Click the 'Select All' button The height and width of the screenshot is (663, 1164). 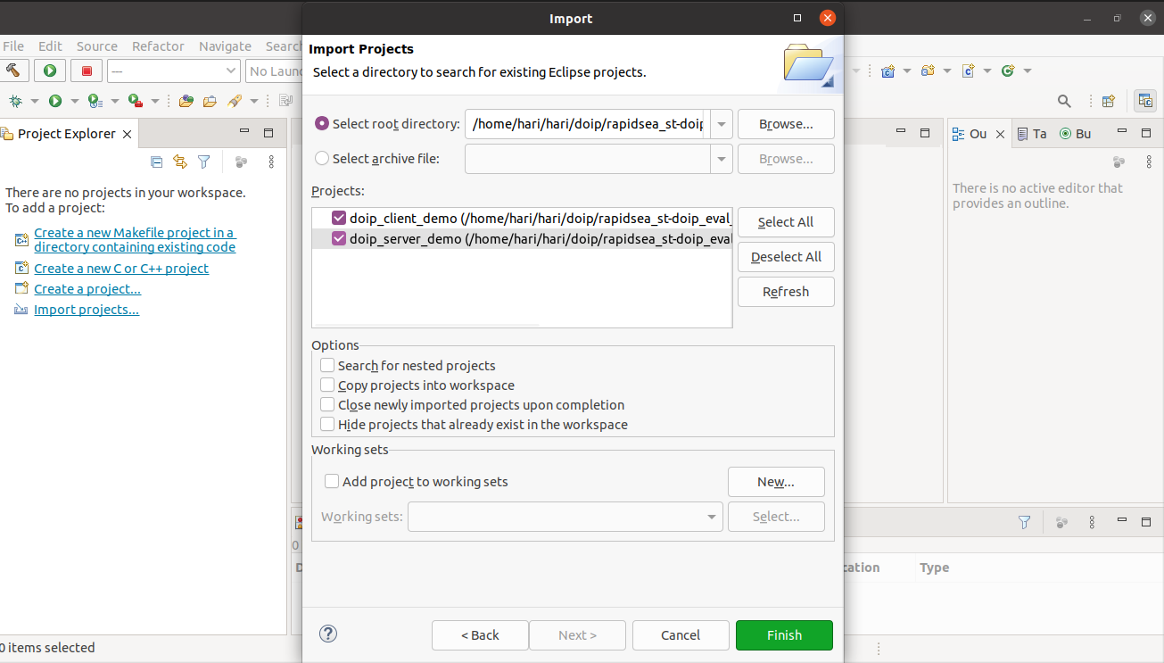(786, 222)
